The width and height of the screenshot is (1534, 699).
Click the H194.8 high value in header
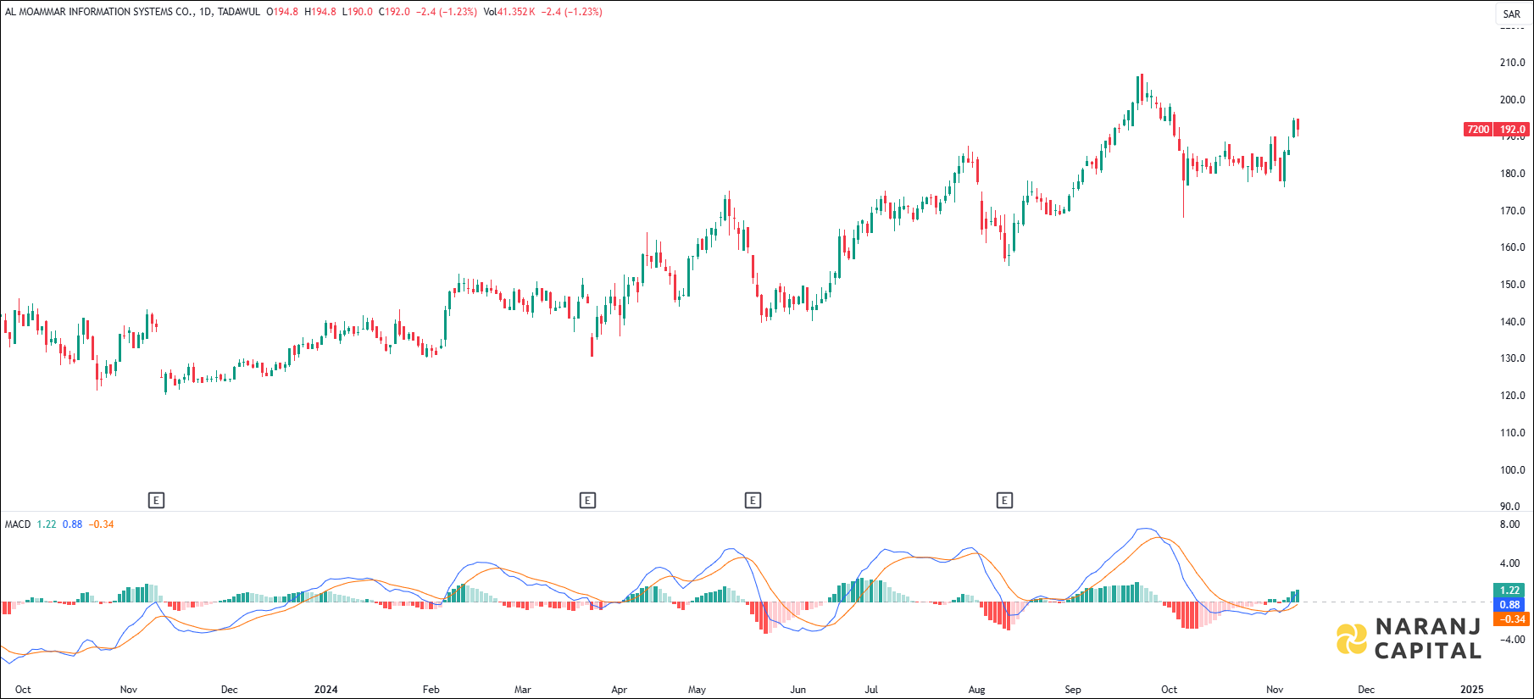pos(320,12)
